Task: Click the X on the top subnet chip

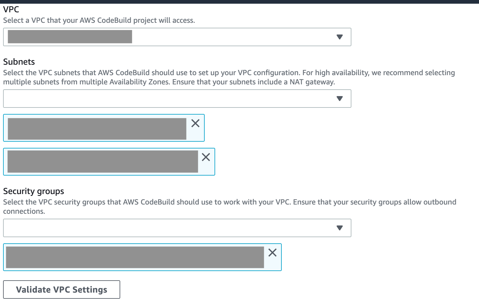Action: tap(195, 123)
